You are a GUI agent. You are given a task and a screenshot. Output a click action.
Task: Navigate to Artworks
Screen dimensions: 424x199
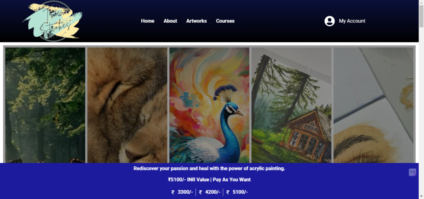(197, 21)
